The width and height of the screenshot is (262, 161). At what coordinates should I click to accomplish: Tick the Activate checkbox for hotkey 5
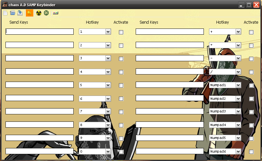[121, 85]
